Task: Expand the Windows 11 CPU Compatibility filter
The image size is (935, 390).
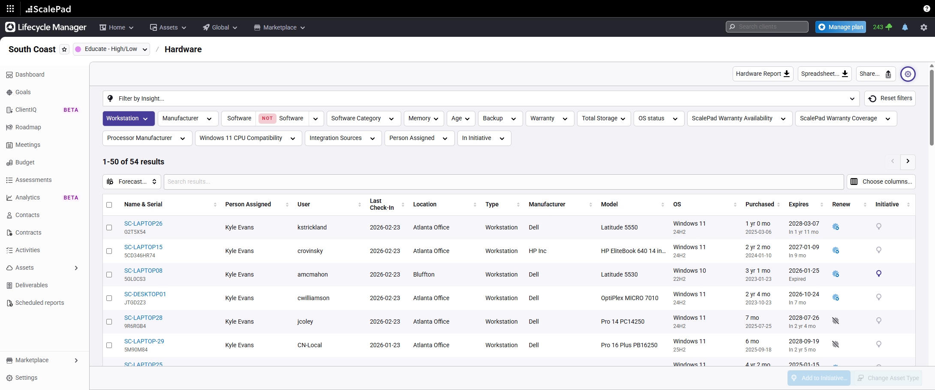Action: pyautogui.click(x=248, y=138)
